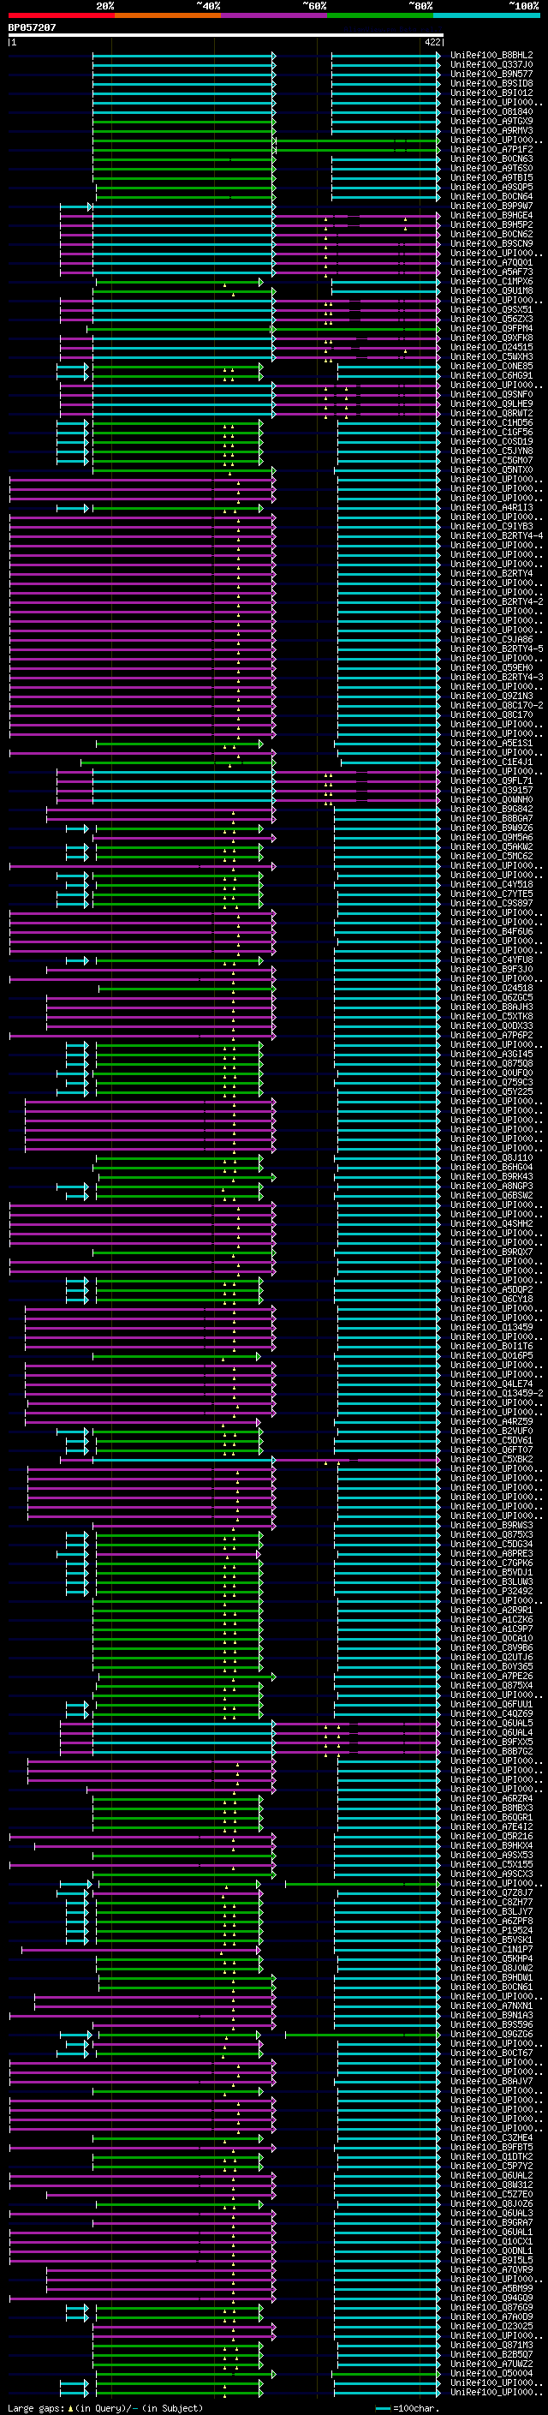This screenshot has width=548, height=2415.
Task: Select hit label UniRef100_B0CN62
Action: tap(491, 235)
